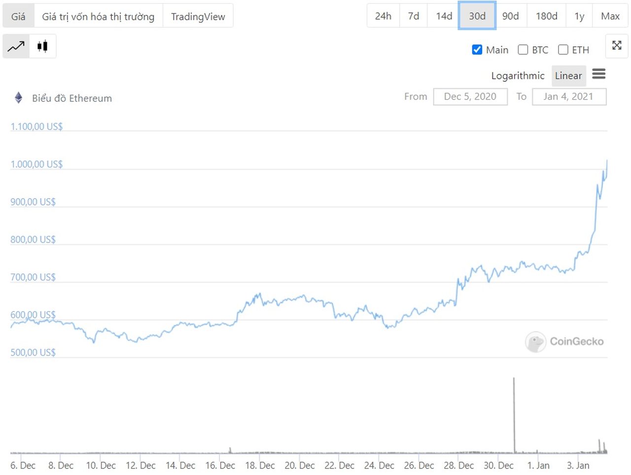Click the 500,00 US$ axis label
The image size is (631, 475).
pos(33,353)
